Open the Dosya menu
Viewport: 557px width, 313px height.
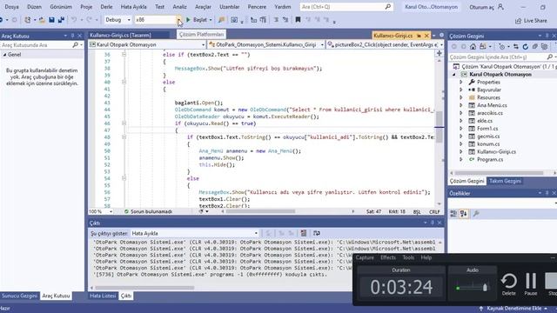(11, 7)
